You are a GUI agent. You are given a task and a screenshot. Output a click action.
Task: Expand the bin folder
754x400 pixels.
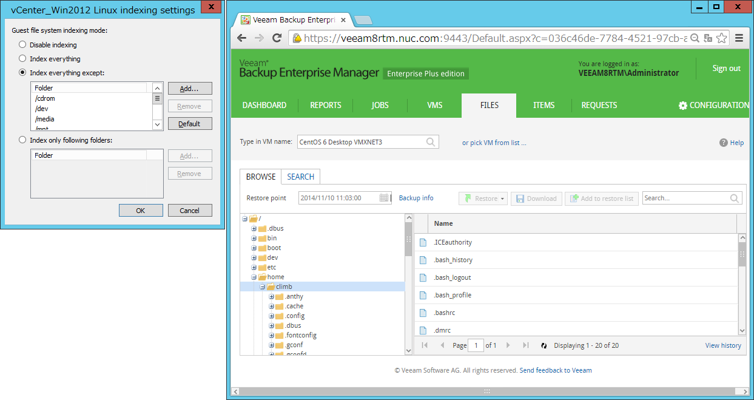(254, 238)
